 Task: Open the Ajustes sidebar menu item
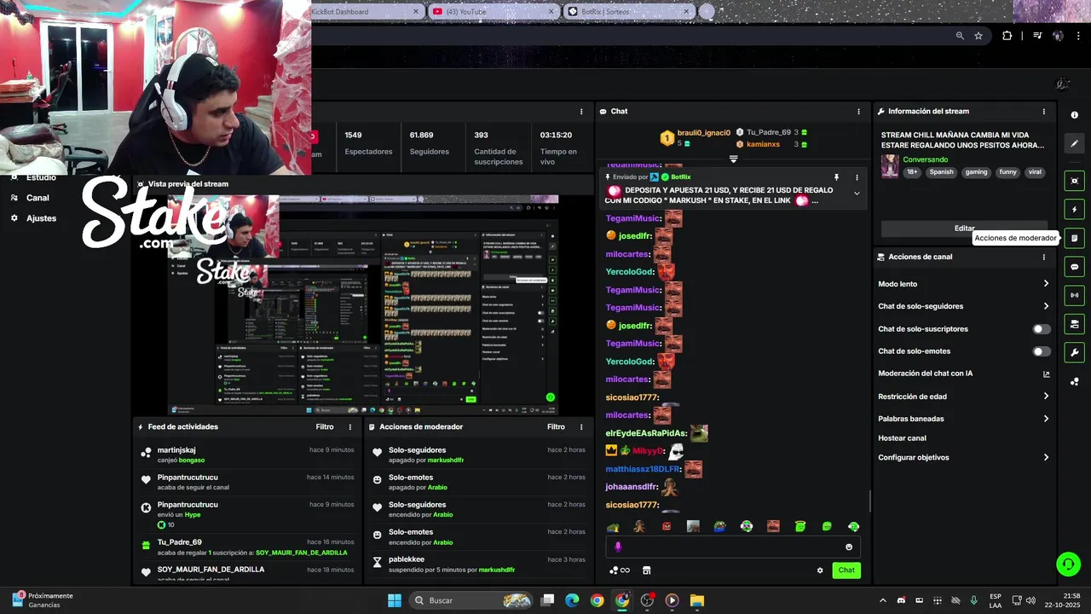pos(41,218)
